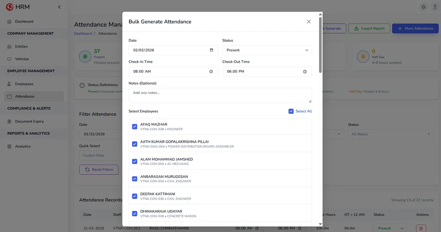
Task: Uncheck ALAM MOHAMMAD JAMSHED checkbox
Action: pos(135,162)
